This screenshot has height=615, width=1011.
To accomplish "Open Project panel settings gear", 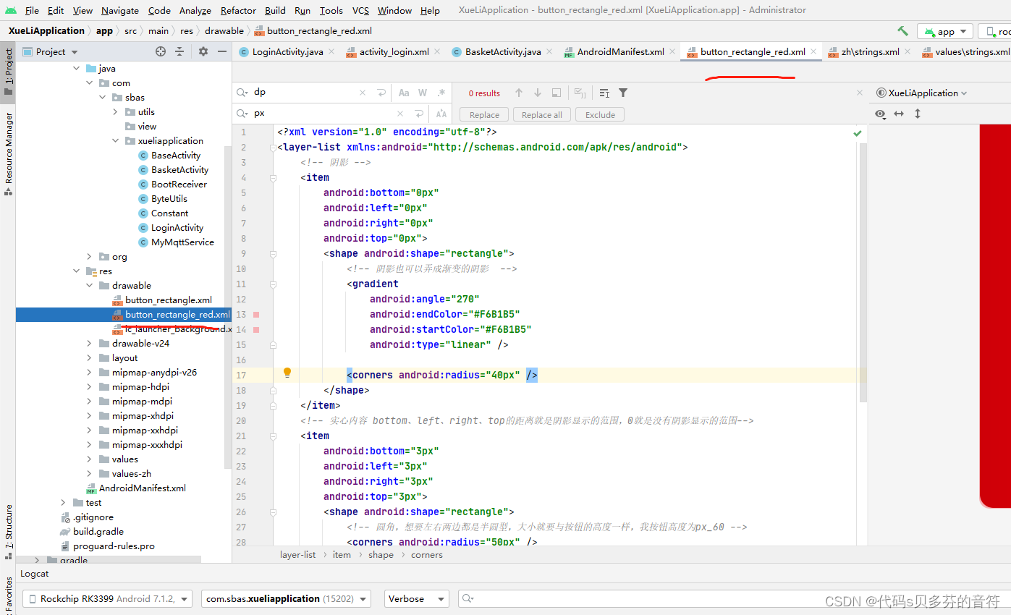I will [x=203, y=51].
